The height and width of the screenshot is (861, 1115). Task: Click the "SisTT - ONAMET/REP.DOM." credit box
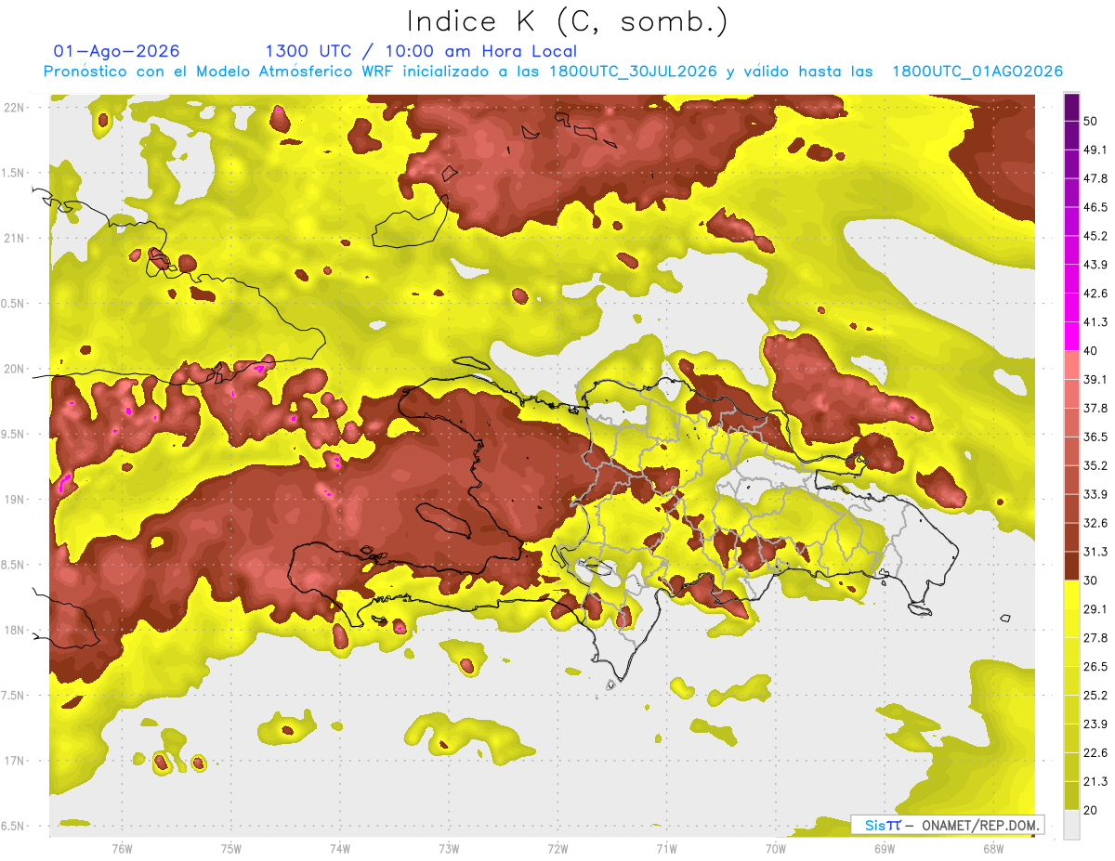pyautogui.click(x=947, y=825)
